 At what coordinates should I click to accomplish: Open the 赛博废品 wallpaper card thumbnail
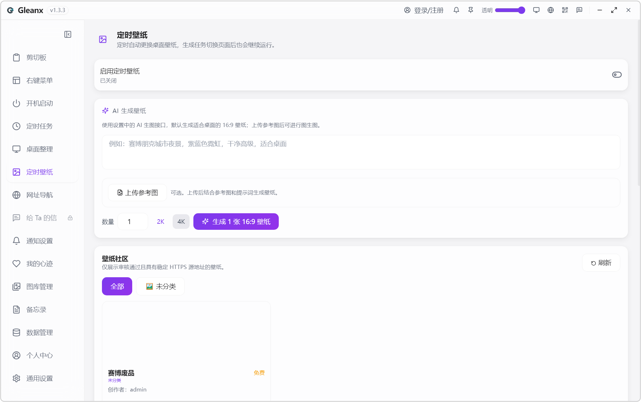pos(186,333)
